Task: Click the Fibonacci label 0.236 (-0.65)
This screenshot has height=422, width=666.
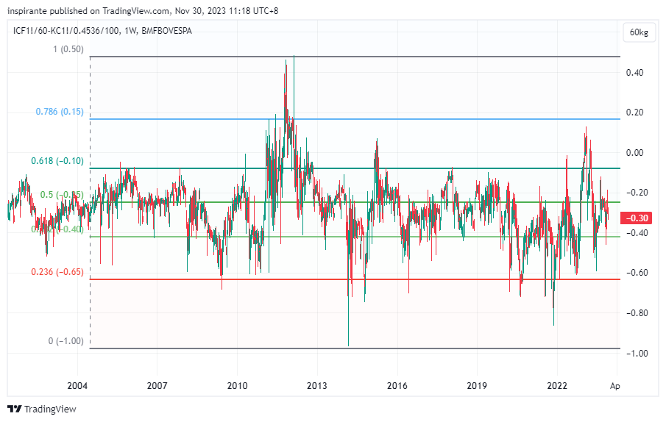Action: [x=57, y=272]
